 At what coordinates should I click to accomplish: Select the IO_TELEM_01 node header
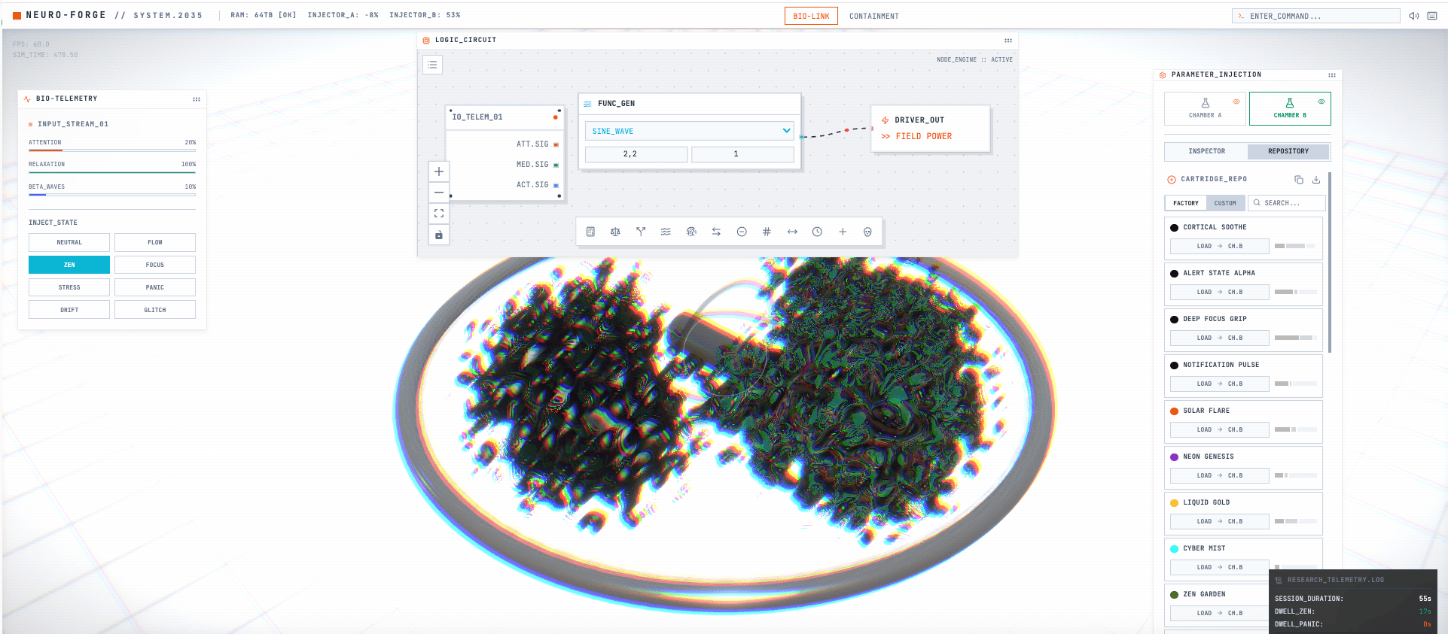(505, 117)
